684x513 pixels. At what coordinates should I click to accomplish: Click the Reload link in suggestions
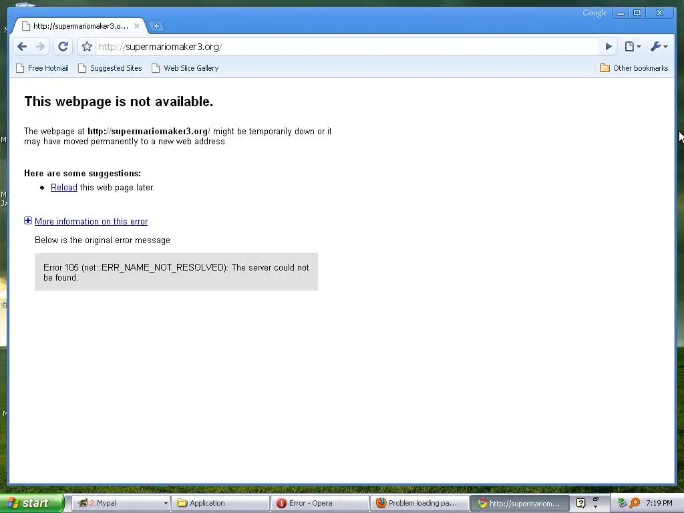tap(63, 188)
